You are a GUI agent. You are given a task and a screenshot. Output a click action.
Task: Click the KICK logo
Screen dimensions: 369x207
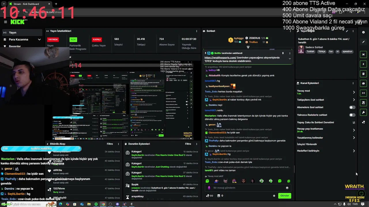[18, 22]
